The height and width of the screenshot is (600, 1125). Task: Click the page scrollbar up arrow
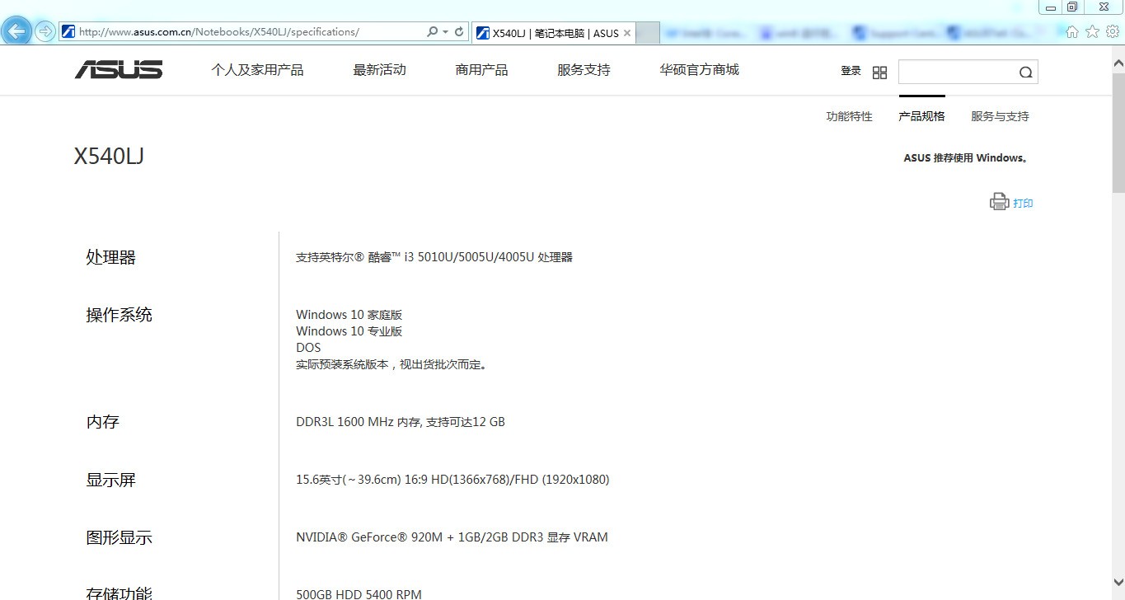tap(1118, 63)
